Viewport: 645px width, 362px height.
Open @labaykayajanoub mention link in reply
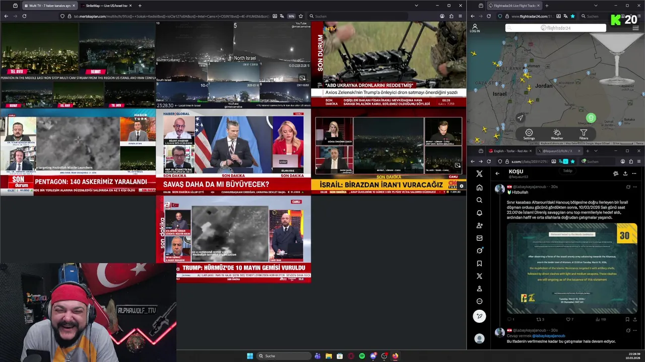tap(549, 336)
